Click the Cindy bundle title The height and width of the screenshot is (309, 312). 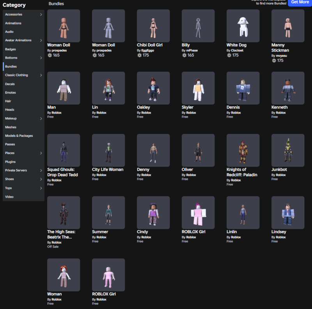pos(142,232)
